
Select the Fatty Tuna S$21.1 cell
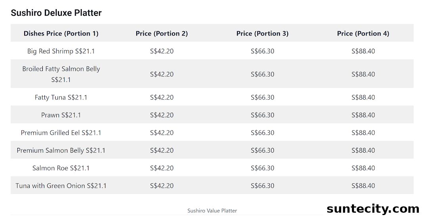click(x=61, y=97)
